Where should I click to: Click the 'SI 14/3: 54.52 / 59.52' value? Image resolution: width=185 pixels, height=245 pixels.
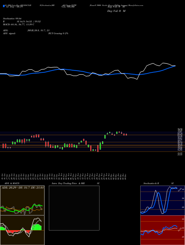click(29, 22)
